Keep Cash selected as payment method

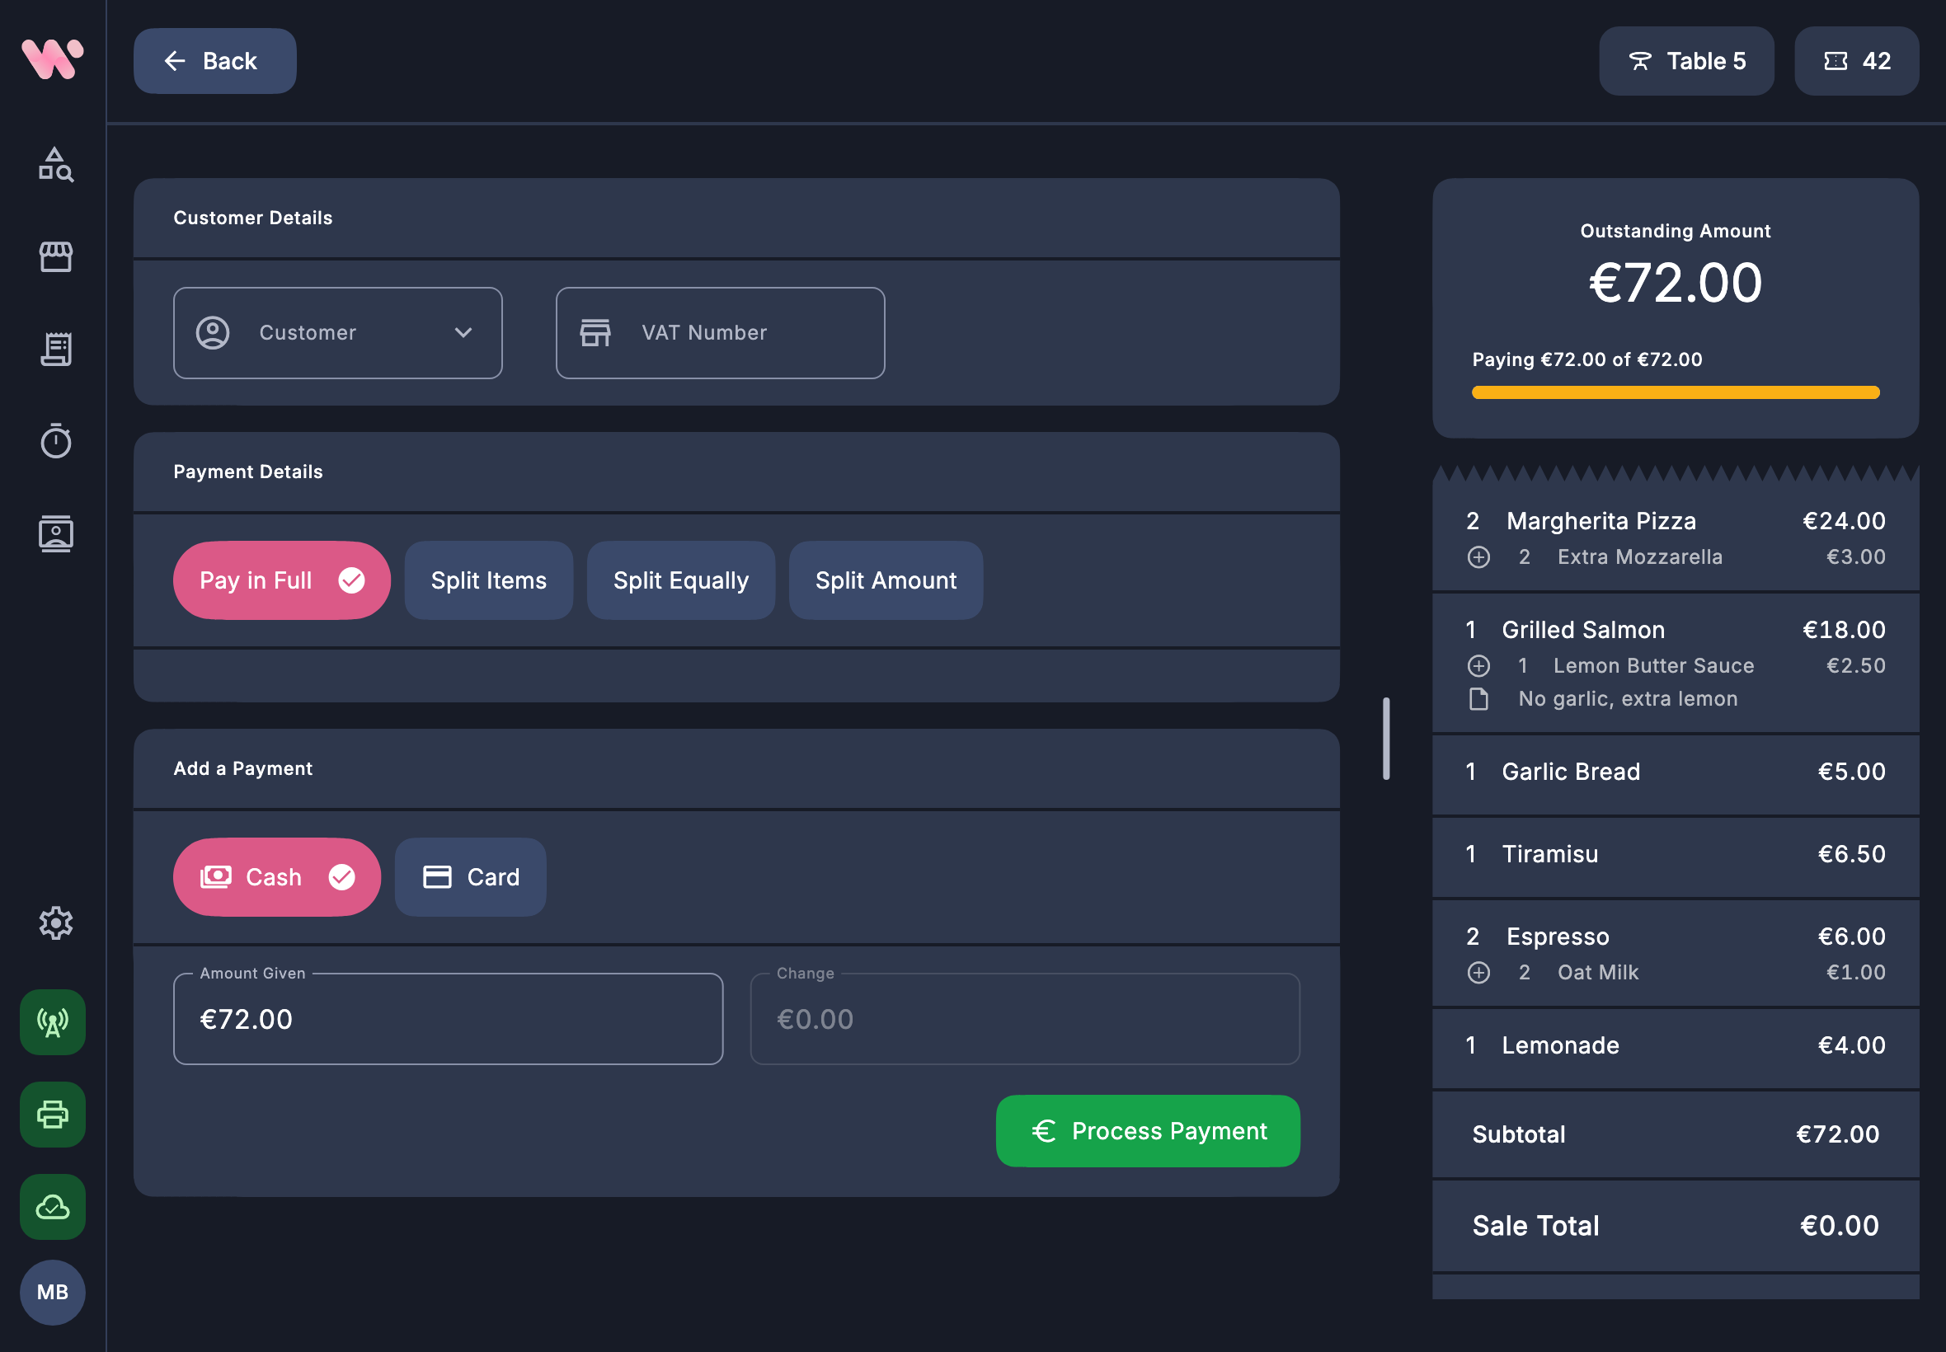click(x=275, y=877)
